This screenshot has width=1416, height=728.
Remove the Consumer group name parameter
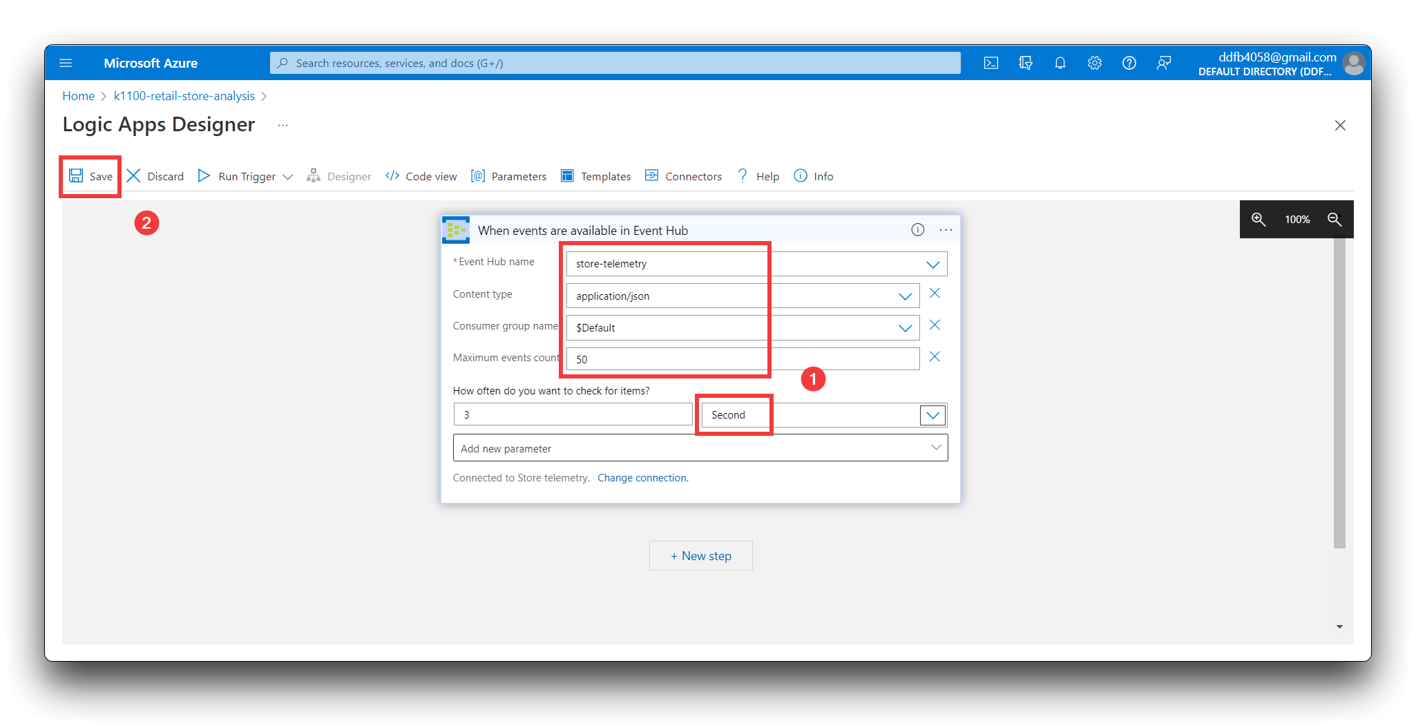pos(935,325)
